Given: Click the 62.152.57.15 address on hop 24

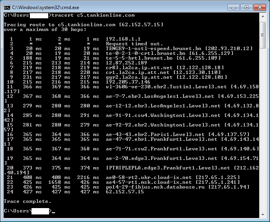Looking at the screenshot, I should point(124,192).
